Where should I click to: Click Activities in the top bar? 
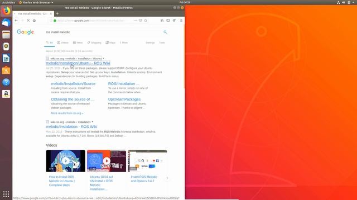[8, 2]
